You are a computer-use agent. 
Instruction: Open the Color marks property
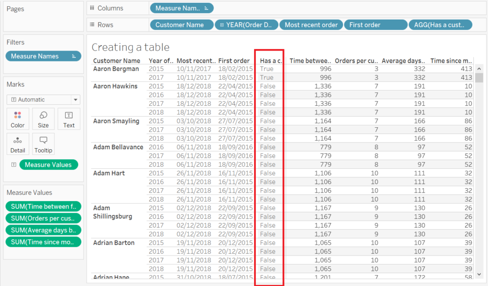[x=18, y=119]
